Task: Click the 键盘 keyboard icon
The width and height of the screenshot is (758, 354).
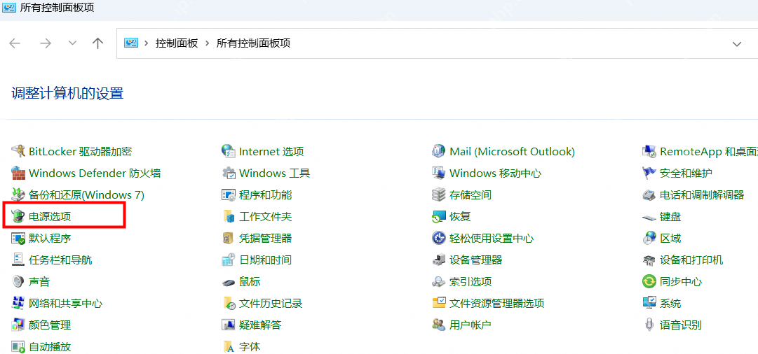Action: point(649,217)
